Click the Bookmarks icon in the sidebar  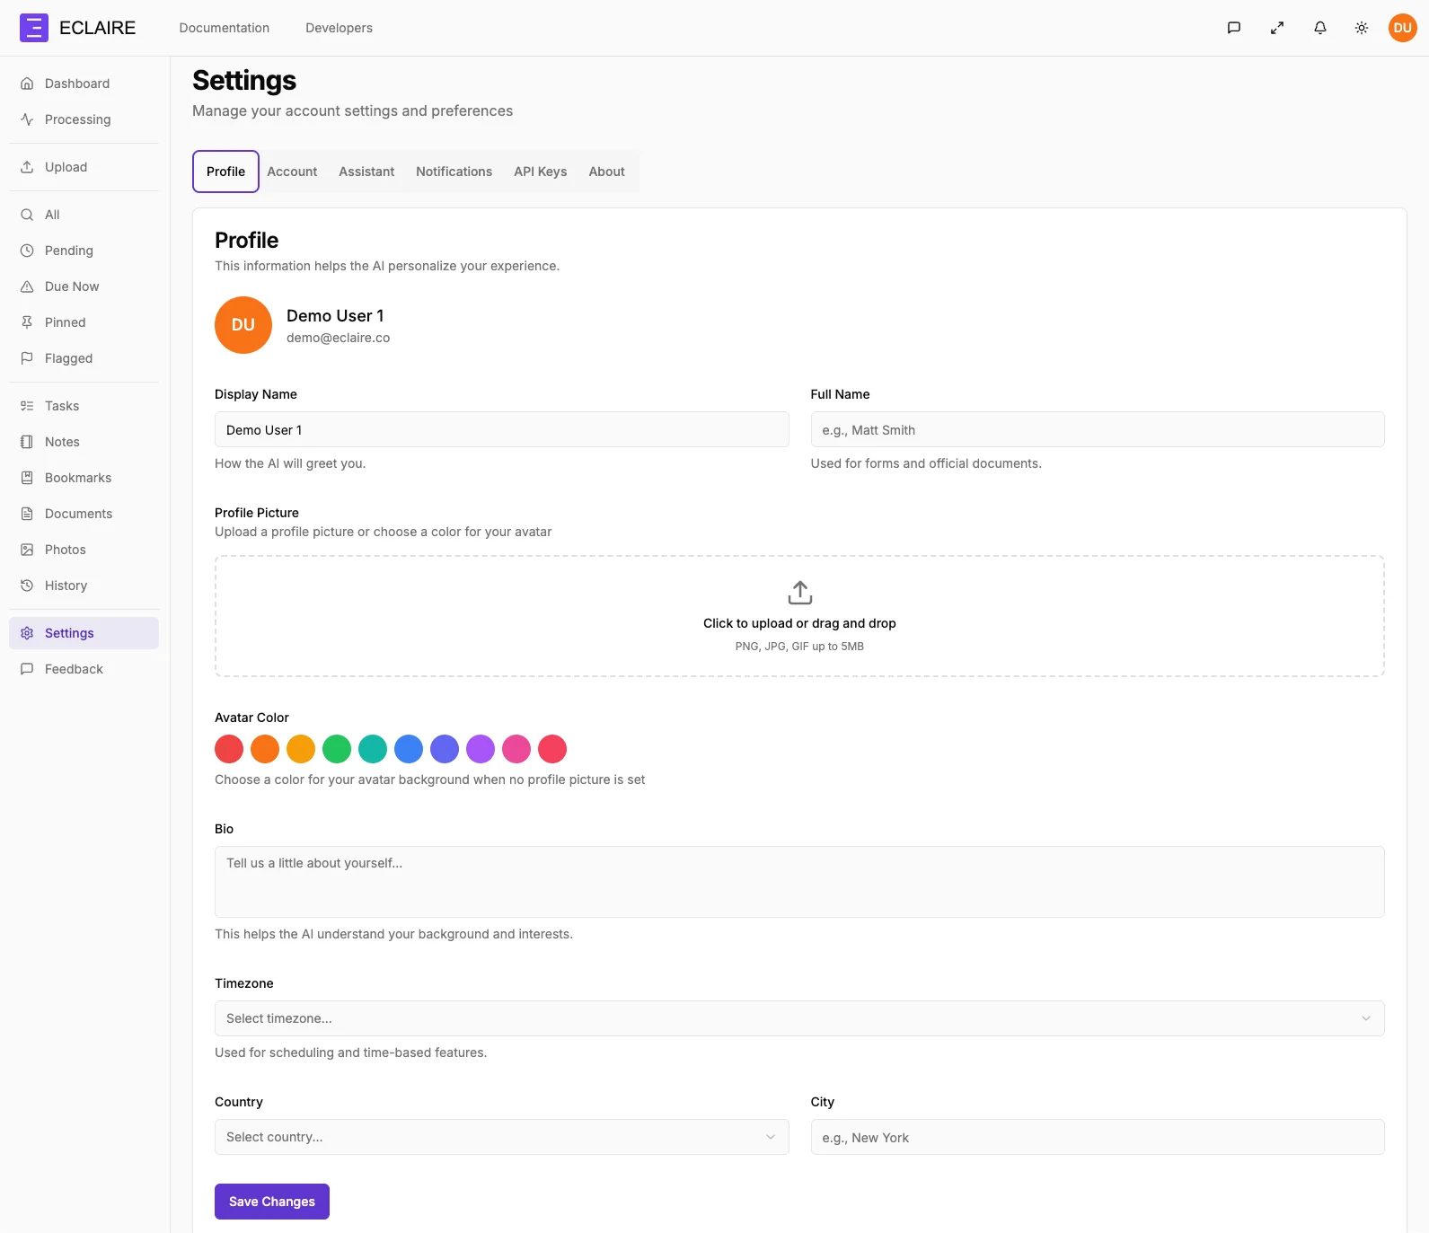coord(27,478)
